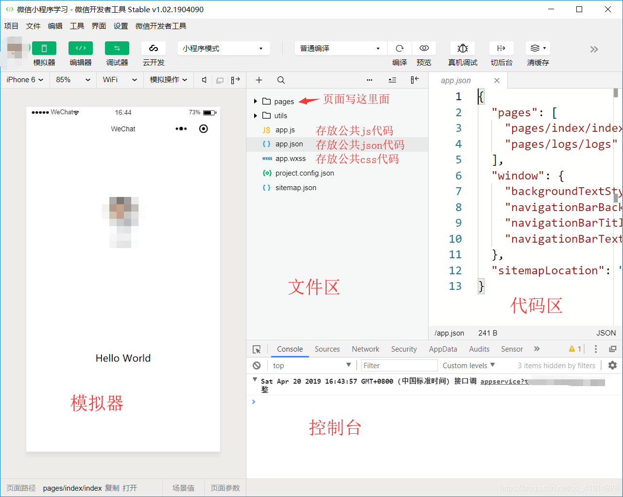Open the app.js file
This screenshot has height=497, width=623.
[285, 130]
